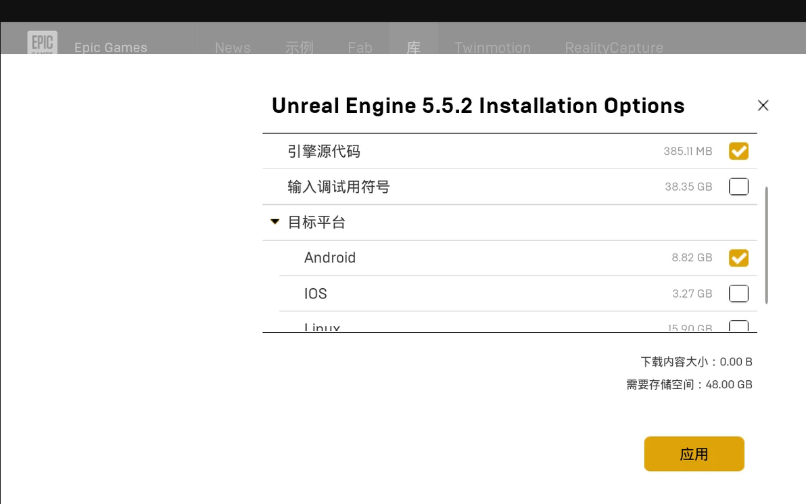This screenshot has width=806, height=504.
Task: Click the Epic Games title text
Action: click(110, 47)
